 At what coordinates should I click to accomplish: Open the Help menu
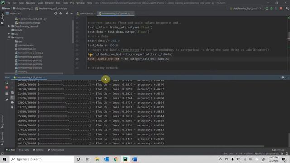89,3
